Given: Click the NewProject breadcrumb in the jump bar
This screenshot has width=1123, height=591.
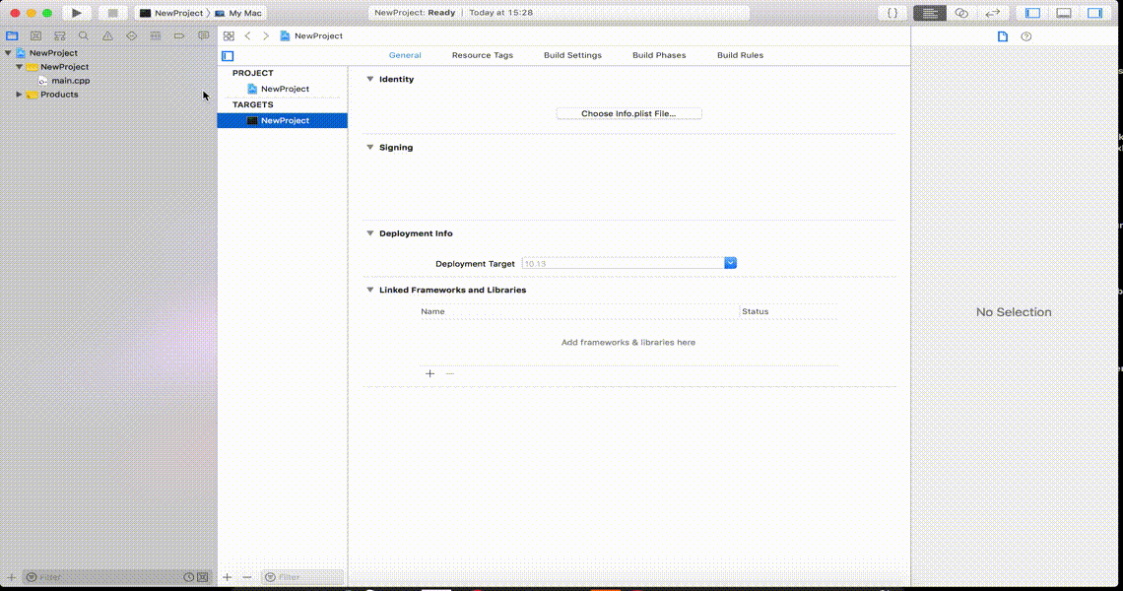Looking at the screenshot, I should [x=311, y=35].
